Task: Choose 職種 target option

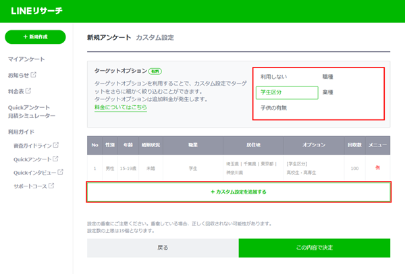Action: (x=329, y=78)
